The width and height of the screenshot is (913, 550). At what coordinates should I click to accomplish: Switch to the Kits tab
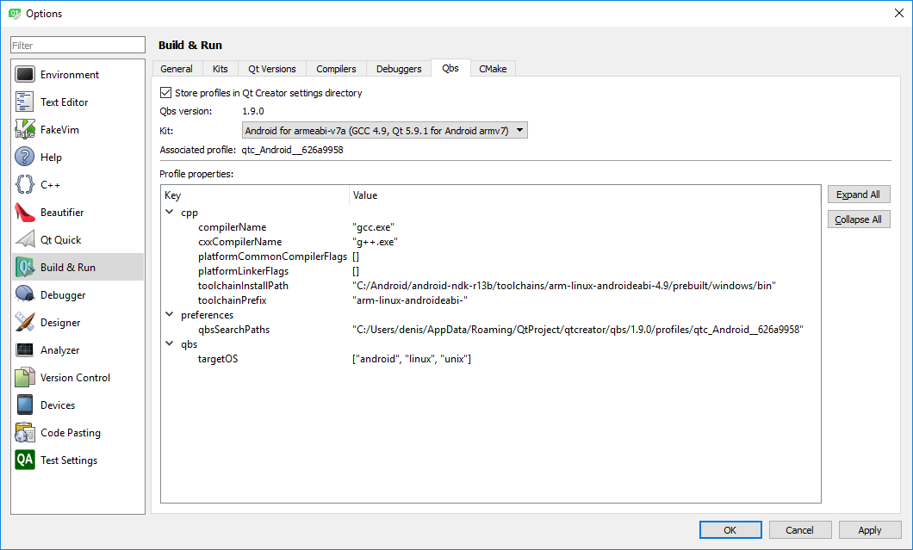click(x=220, y=69)
